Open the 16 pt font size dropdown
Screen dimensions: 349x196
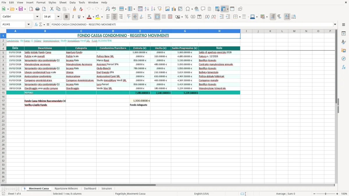(58, 17)
